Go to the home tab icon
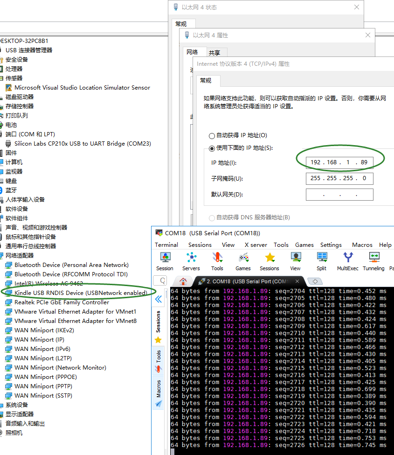394x455 pixels. 183,281
